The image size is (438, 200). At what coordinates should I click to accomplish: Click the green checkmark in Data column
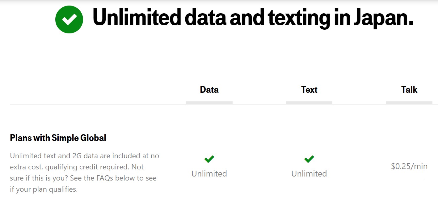[x=209, y=159]
